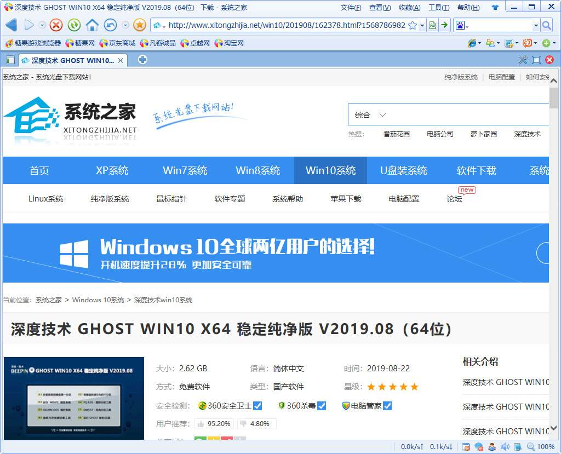Open favorites with the orange star button
The image size is (561, 454).
click(x=140, y=25)
